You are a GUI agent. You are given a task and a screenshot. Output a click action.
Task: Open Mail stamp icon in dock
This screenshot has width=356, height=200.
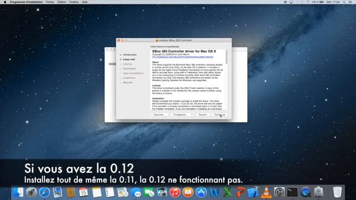58,192
